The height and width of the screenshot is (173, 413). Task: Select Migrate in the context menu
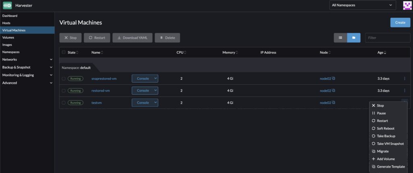(383, 151)
